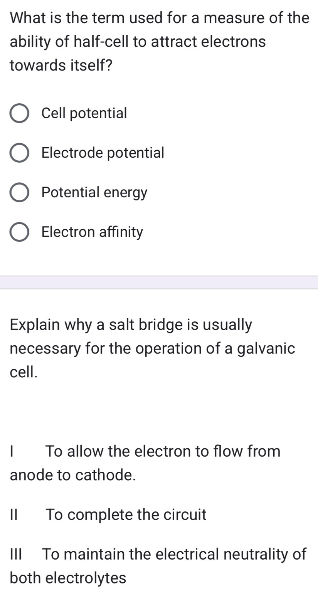Select the Electrode potential option
The width and height of the screenshot is (318, 602).
tap(19, 153)
